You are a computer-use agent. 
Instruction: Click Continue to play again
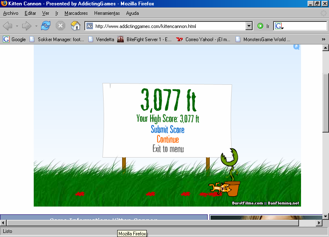click(x=167, y=139)
